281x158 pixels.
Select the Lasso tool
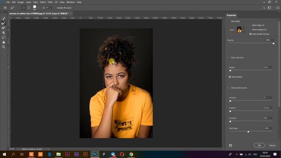4,37
